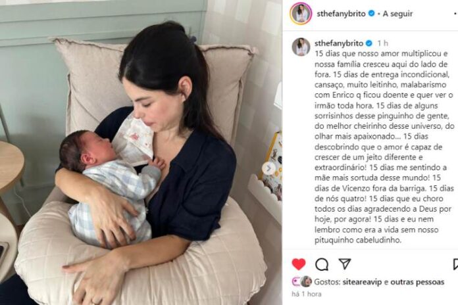Toggle the 'A seguir' following button
Viewport: 458px width, 305px height.
point(397,14)
